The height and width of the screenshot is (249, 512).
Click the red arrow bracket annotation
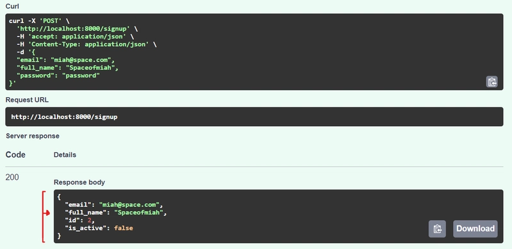coord(45,217)
